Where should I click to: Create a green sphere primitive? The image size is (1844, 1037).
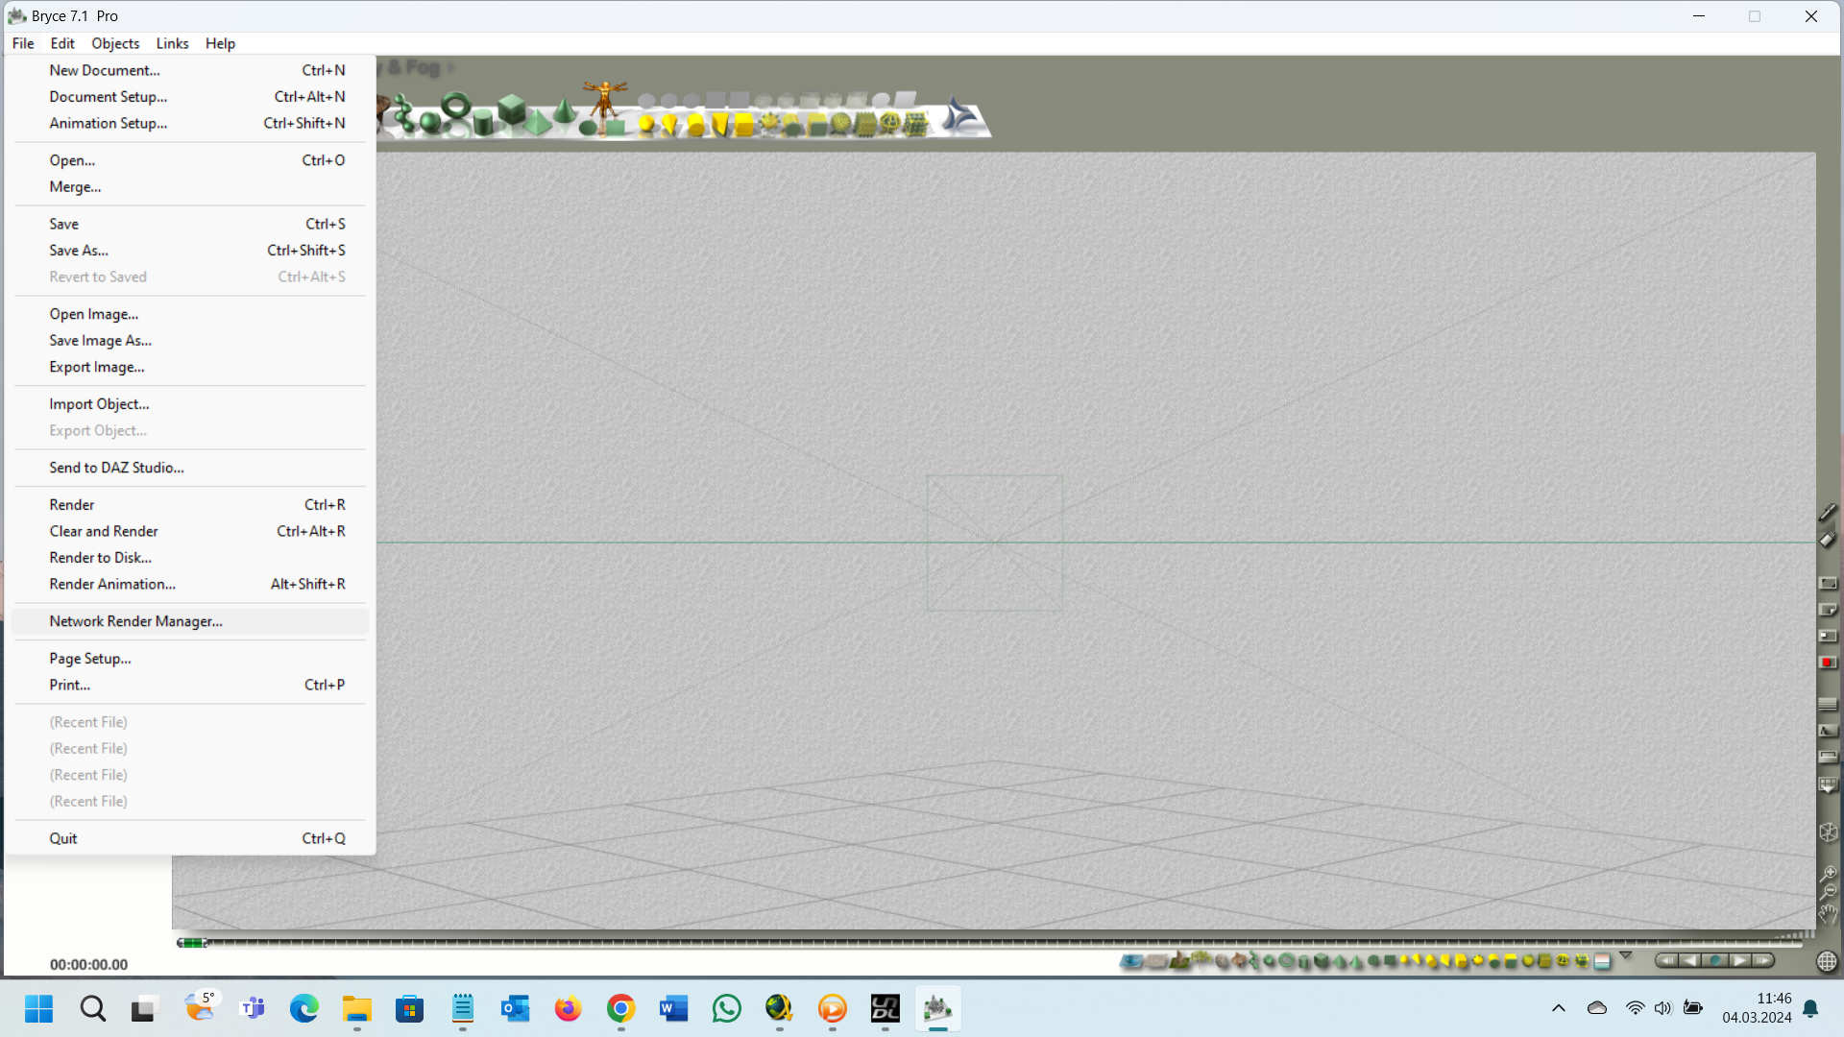429,122
